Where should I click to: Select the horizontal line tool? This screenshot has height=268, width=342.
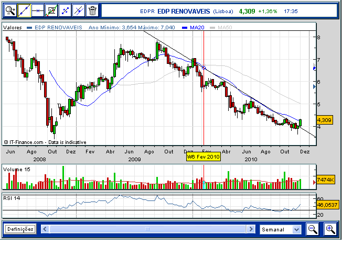38,10
